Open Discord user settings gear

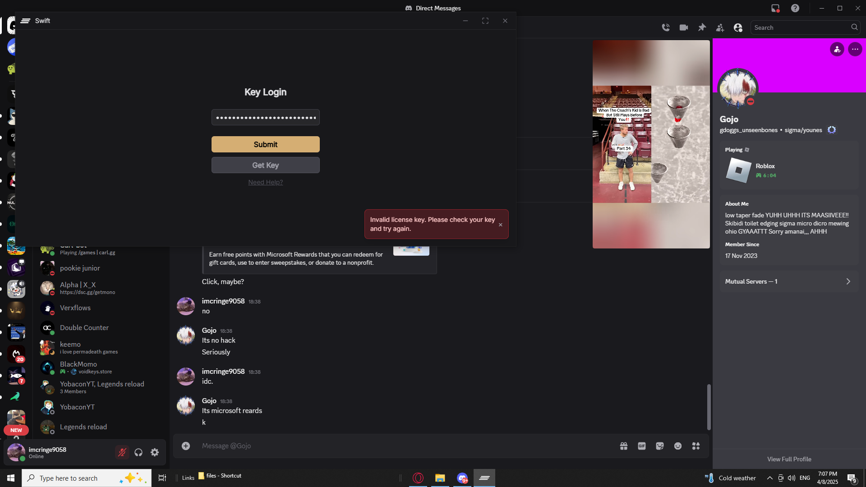[155, 452]
